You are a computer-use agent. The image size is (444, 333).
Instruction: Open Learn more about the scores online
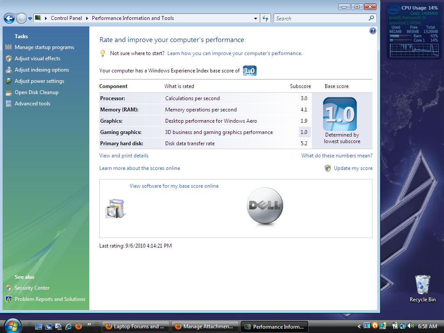140,168
